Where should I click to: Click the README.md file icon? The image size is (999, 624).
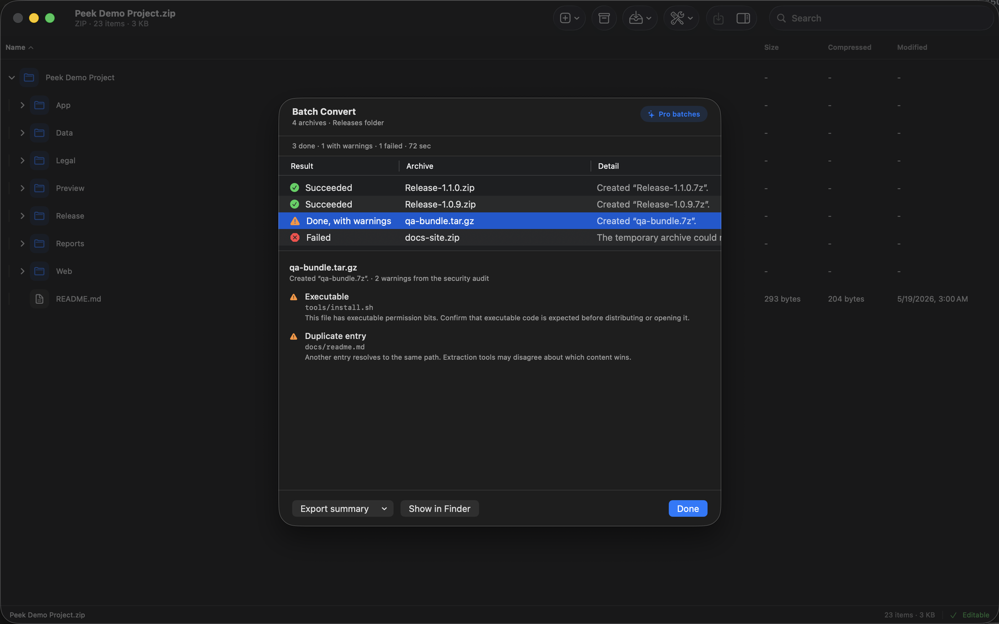tap(39, 299)
